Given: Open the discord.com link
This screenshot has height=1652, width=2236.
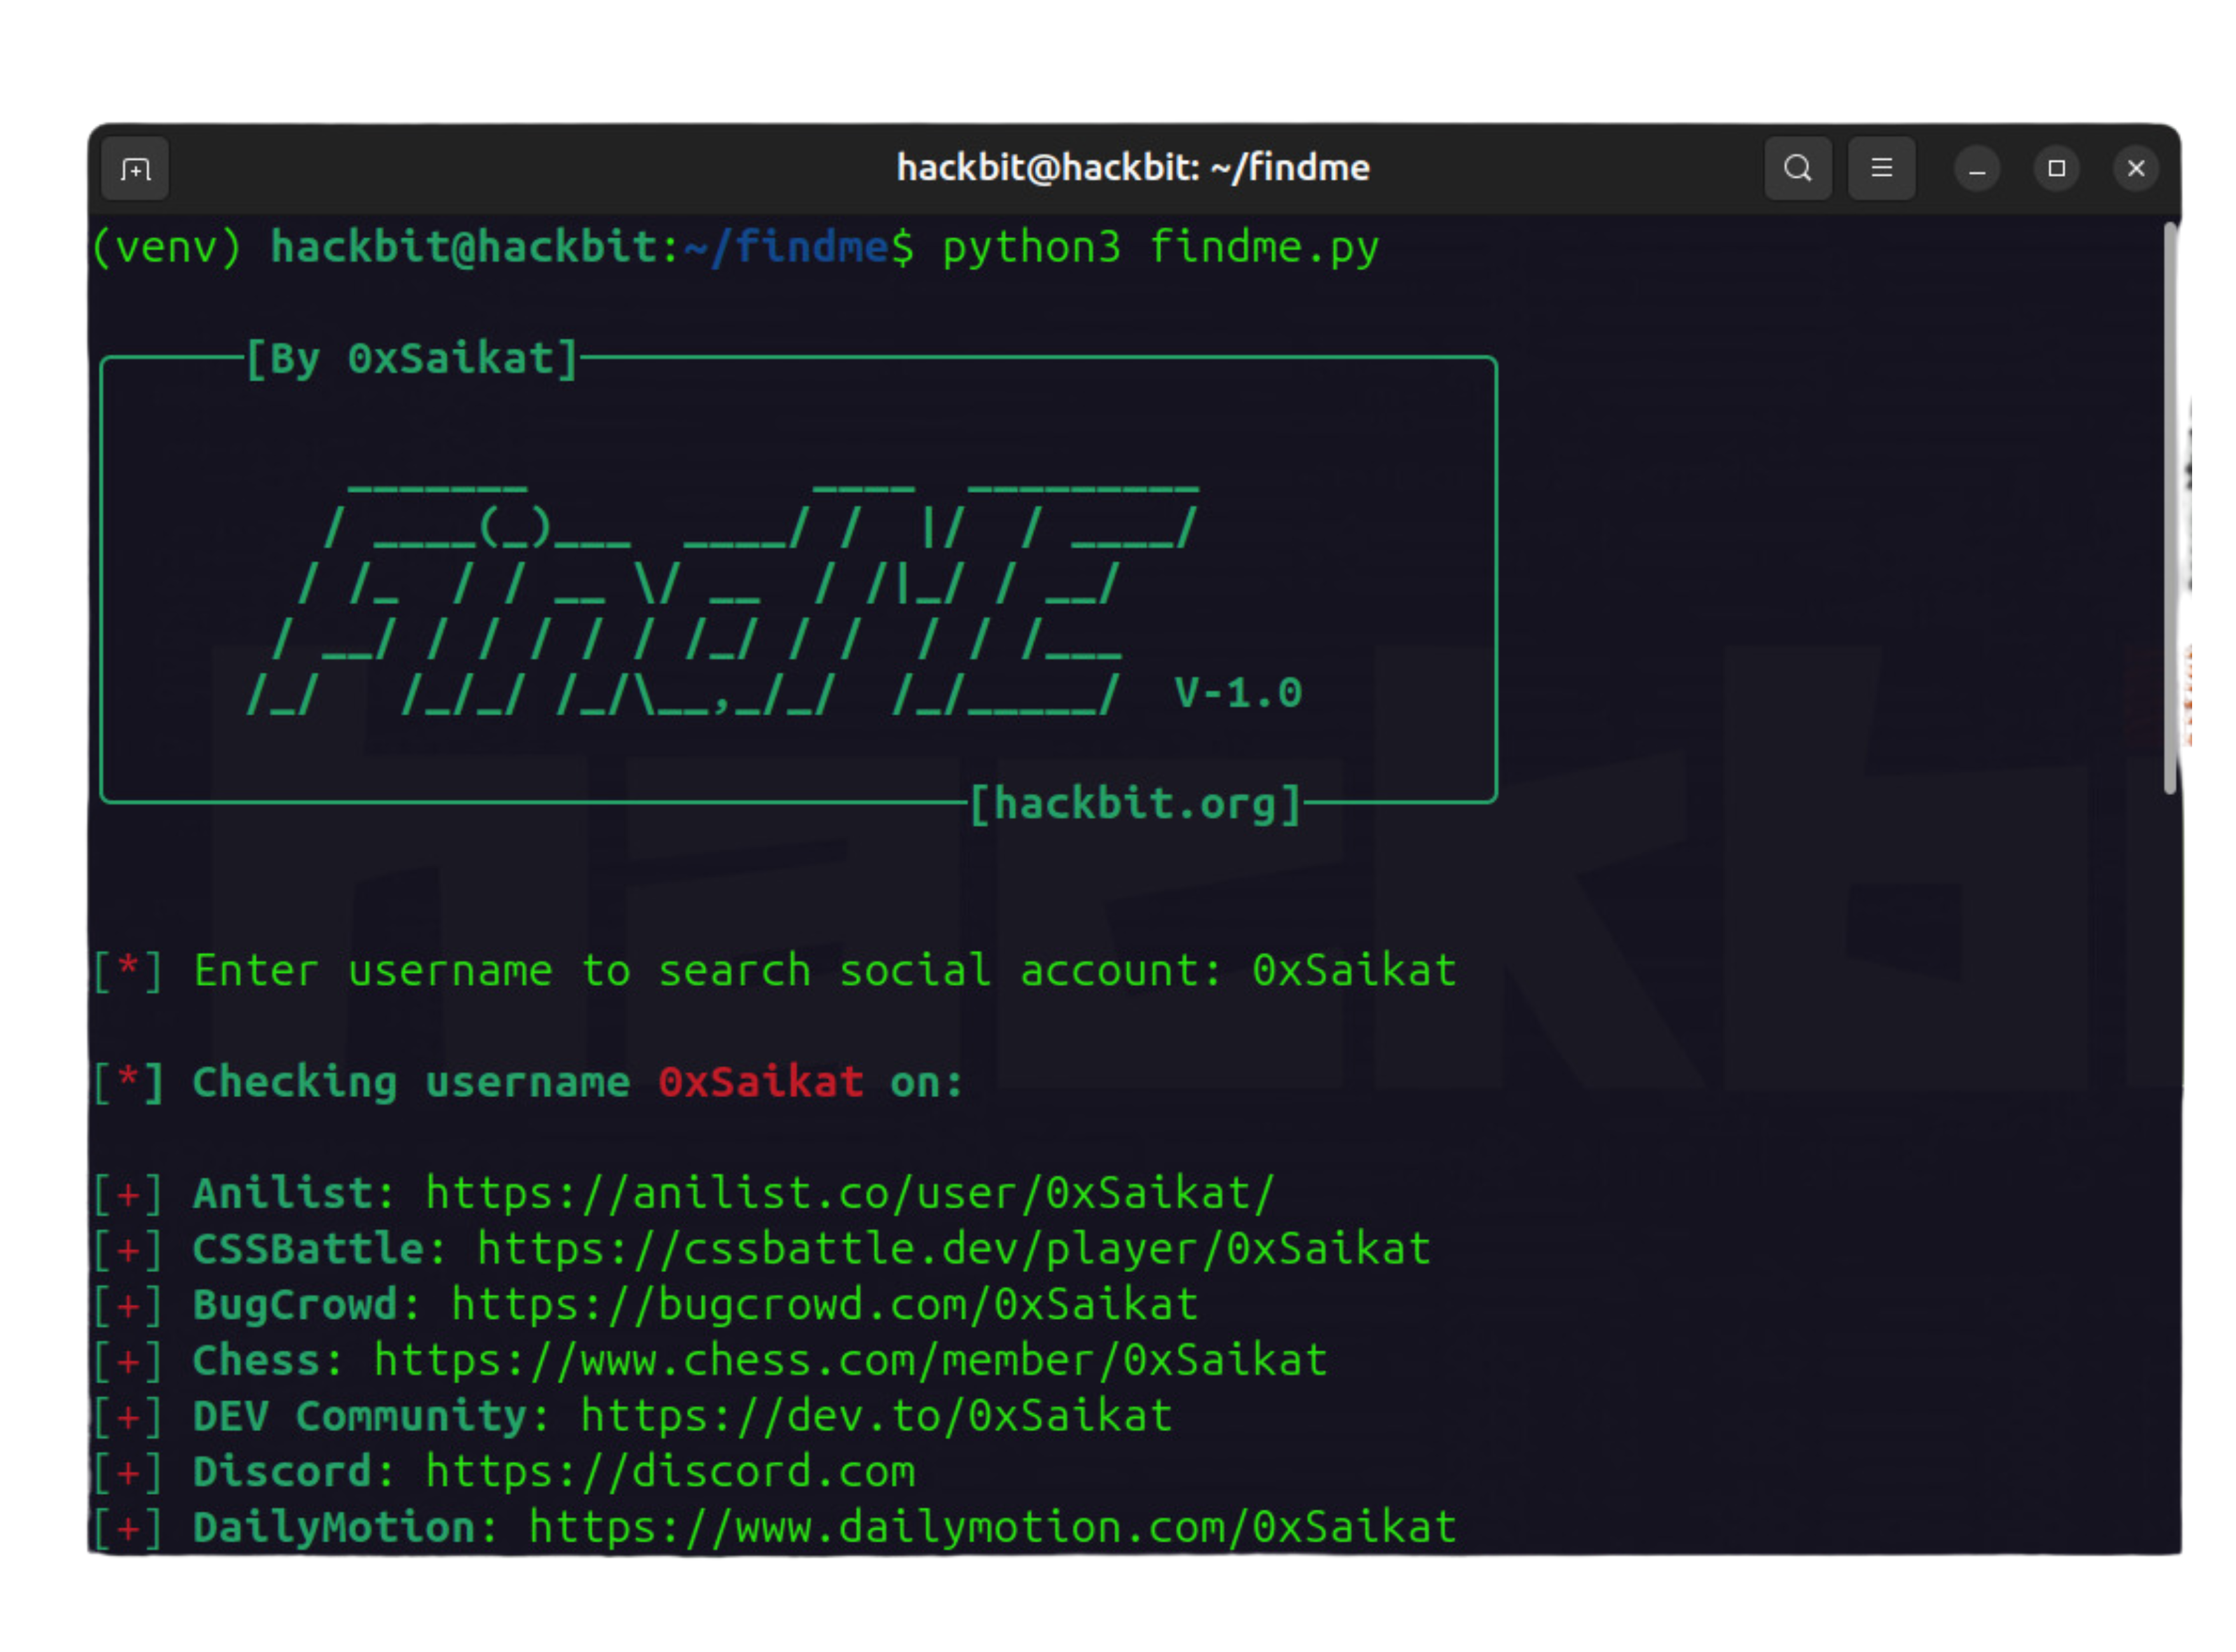Looking at the screenshot, I should (670, 1472).
